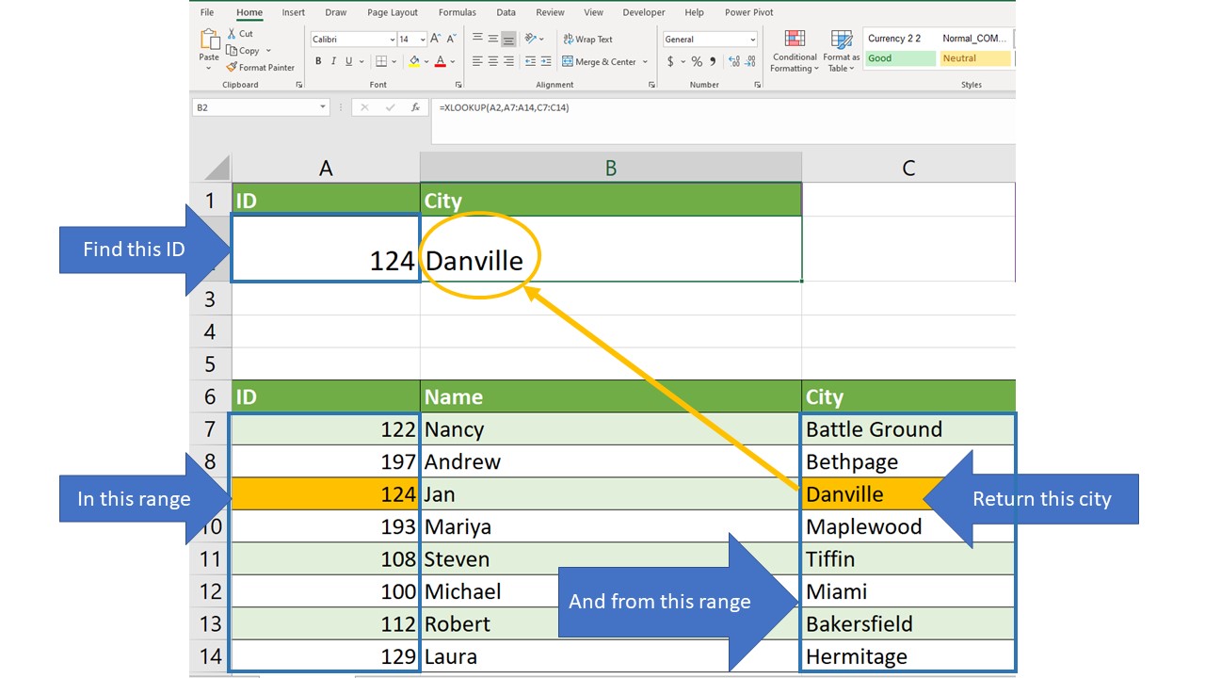Apply the Currency 2 2 cell style
The height and width of the screenshot is (678, 1205).
(900, 39)
